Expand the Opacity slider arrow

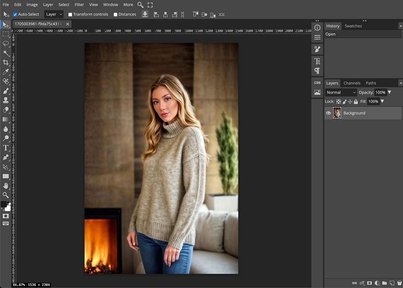pyautogui.click(x=389, y=92)
